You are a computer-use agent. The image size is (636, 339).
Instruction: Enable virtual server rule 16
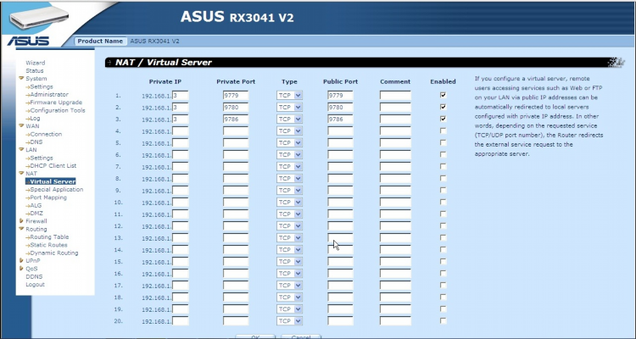point(443,273)
